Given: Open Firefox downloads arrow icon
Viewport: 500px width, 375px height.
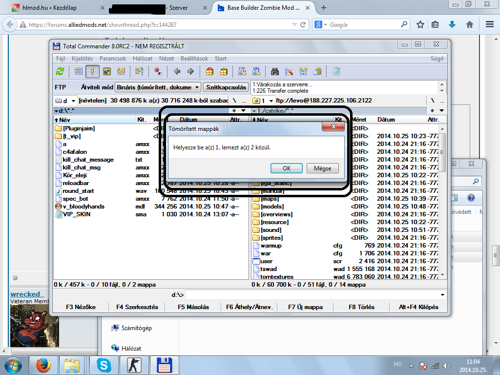Looking at the screenshot, I should [x=452, y=24].
